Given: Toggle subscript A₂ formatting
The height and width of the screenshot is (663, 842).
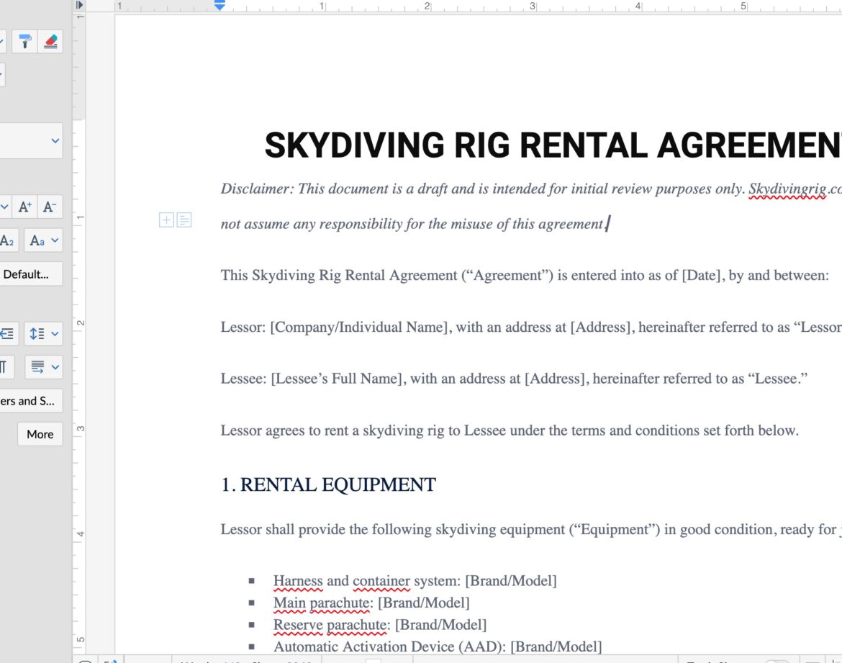Looking at the screenshot, I should [x=7, y=240].
